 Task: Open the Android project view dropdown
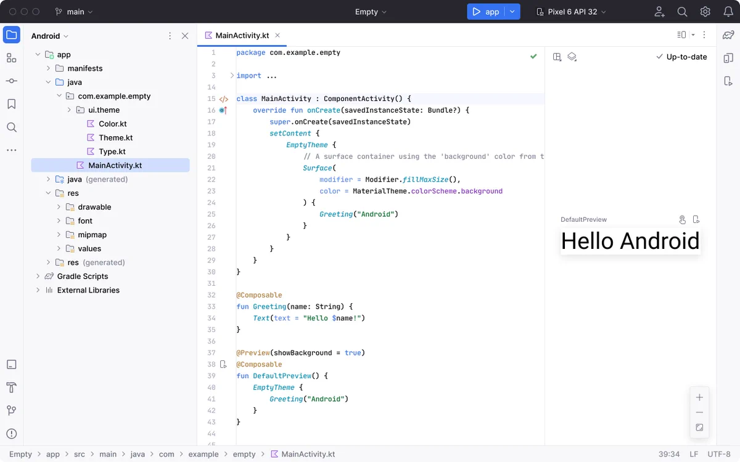(x=50, y=36)
